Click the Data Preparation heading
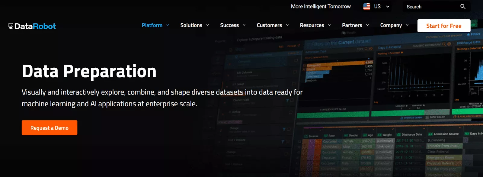483x177 pixels. [89, 72]
